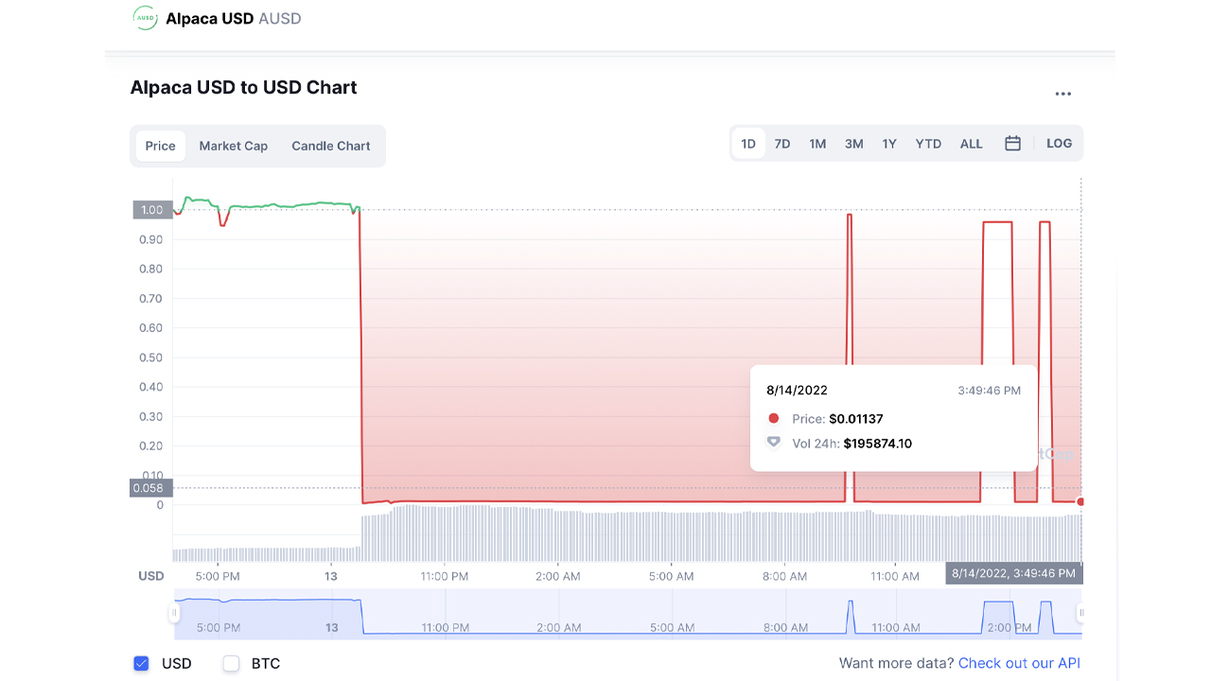Uncheck the USD currency checkbox

[x=142, y=663]
